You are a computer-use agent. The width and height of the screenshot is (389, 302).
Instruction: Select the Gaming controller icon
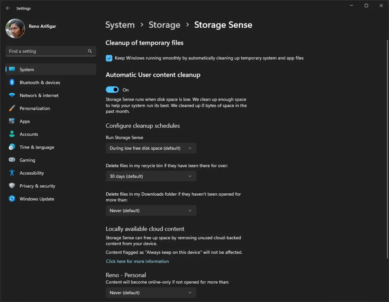[x=12, y=160]
